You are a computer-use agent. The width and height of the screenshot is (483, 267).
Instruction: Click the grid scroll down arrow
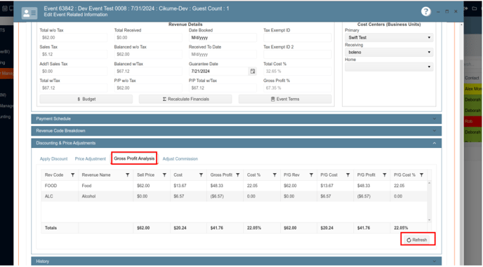(429, 220)
